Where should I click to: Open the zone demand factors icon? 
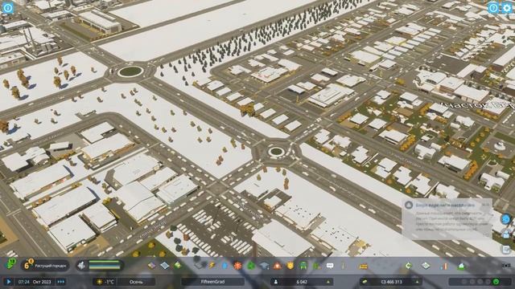click(x=81, y=265)
